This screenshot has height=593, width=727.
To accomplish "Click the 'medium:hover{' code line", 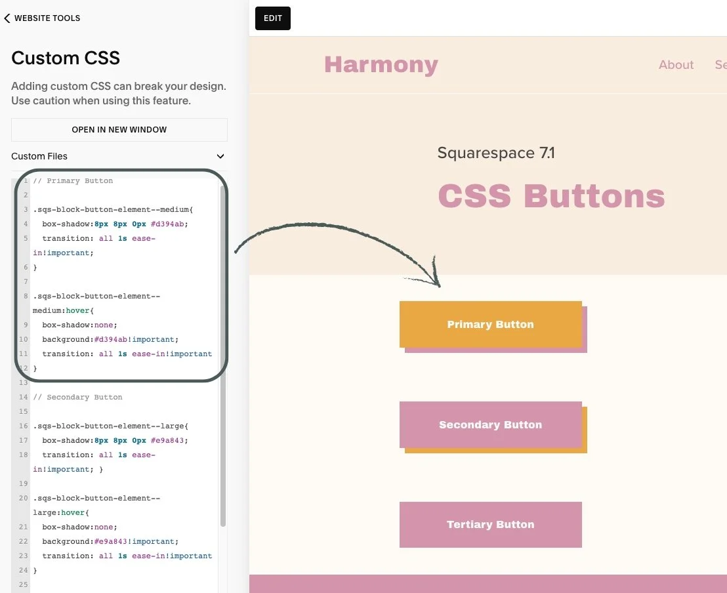I will click(x=63, y=311).
